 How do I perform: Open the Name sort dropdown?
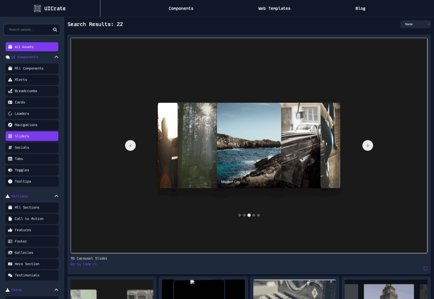415,24
